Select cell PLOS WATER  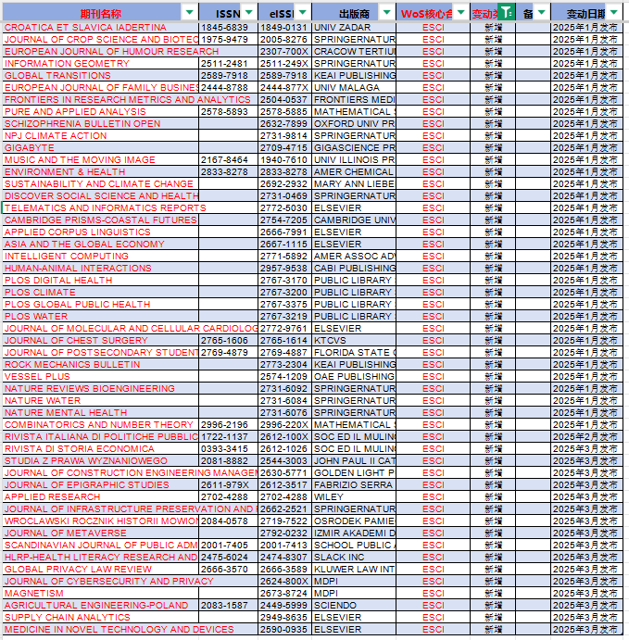pyautogui.click(x=100, y=317)
